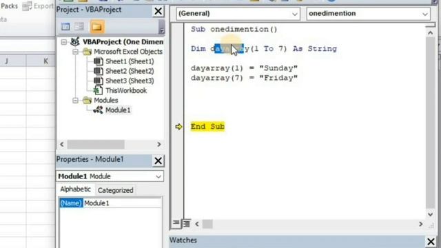Collapse the VBAProject root node

click(64, 42)
